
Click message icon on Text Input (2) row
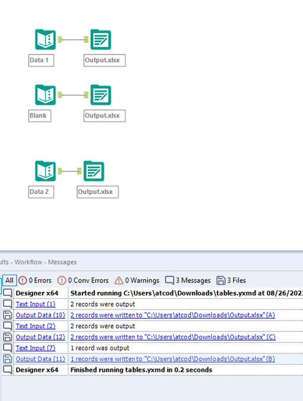(8, 326)
